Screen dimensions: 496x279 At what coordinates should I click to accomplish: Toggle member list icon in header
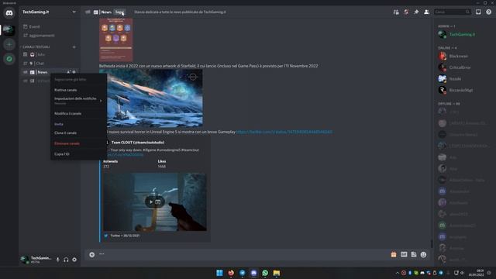pos(426,12)
